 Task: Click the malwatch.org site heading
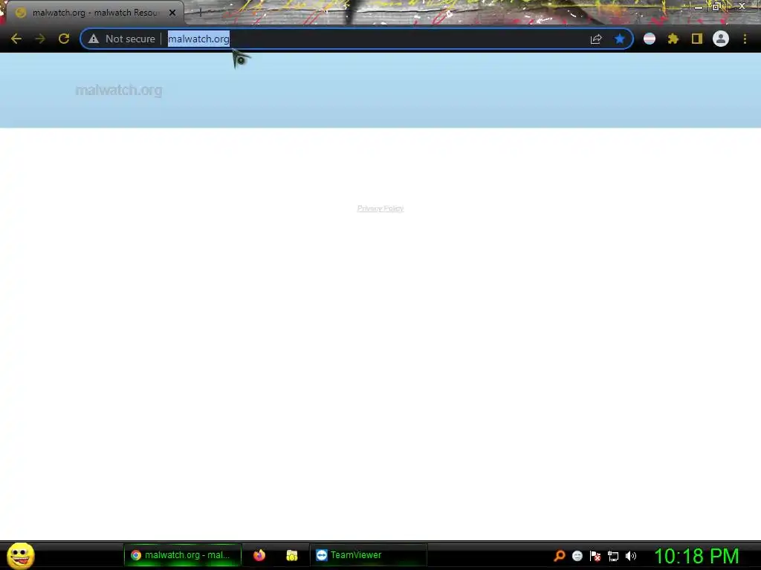pos(119,90)
